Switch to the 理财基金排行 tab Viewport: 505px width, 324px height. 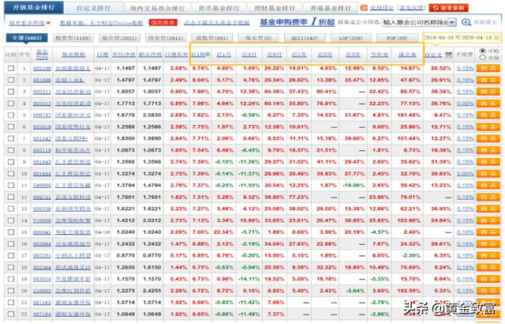tap(275, 8)
